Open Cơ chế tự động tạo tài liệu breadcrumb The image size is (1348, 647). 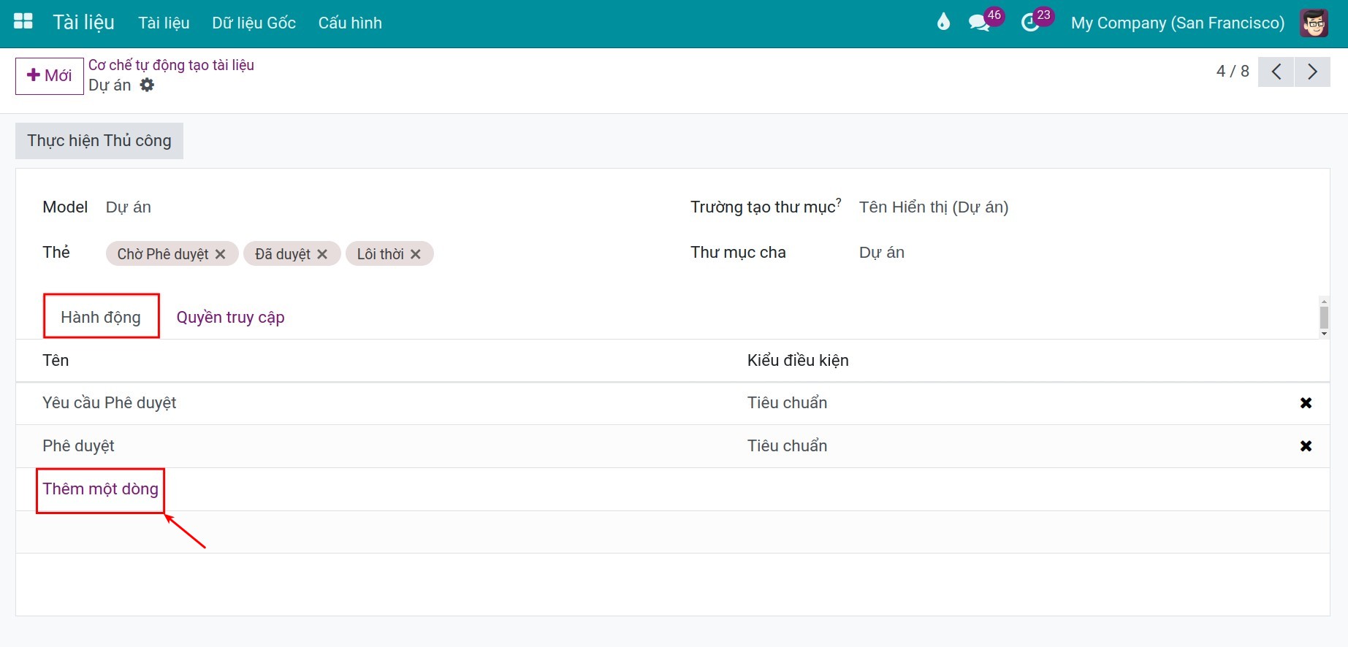[171, 65]
